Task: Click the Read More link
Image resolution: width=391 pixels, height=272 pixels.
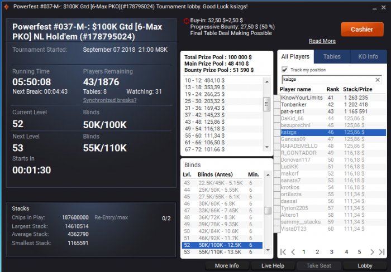Action: click(322, 41)
